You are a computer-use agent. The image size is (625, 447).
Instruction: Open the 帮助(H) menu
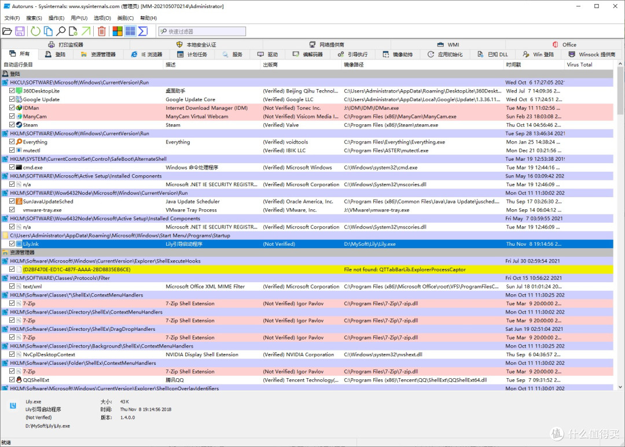click(148, 18)
